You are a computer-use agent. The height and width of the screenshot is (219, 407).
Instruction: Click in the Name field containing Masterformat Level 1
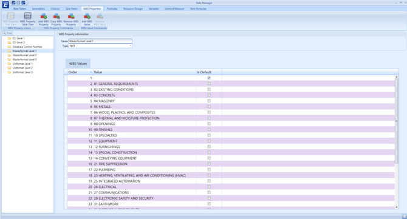[100, 41]
